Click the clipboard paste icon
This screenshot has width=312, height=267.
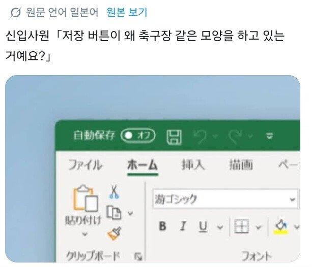pyautogui.click(x=86, y=198)
